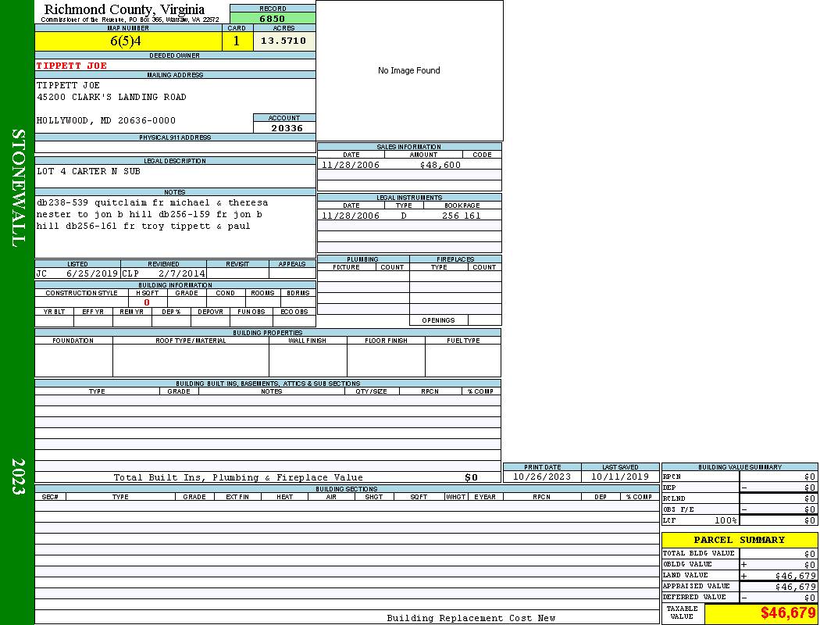
Task: Select the yellow map number 6(5)4 field
Action: 128,41
